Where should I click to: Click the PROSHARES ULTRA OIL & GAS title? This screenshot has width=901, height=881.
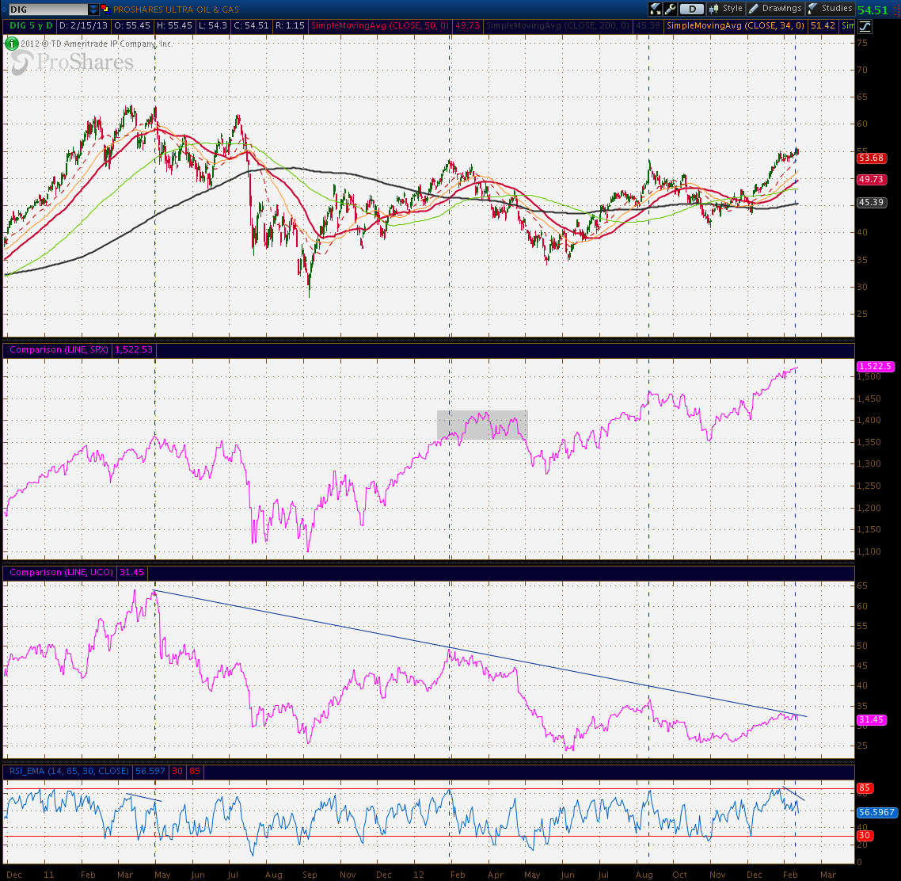click(x=176, y=10)
